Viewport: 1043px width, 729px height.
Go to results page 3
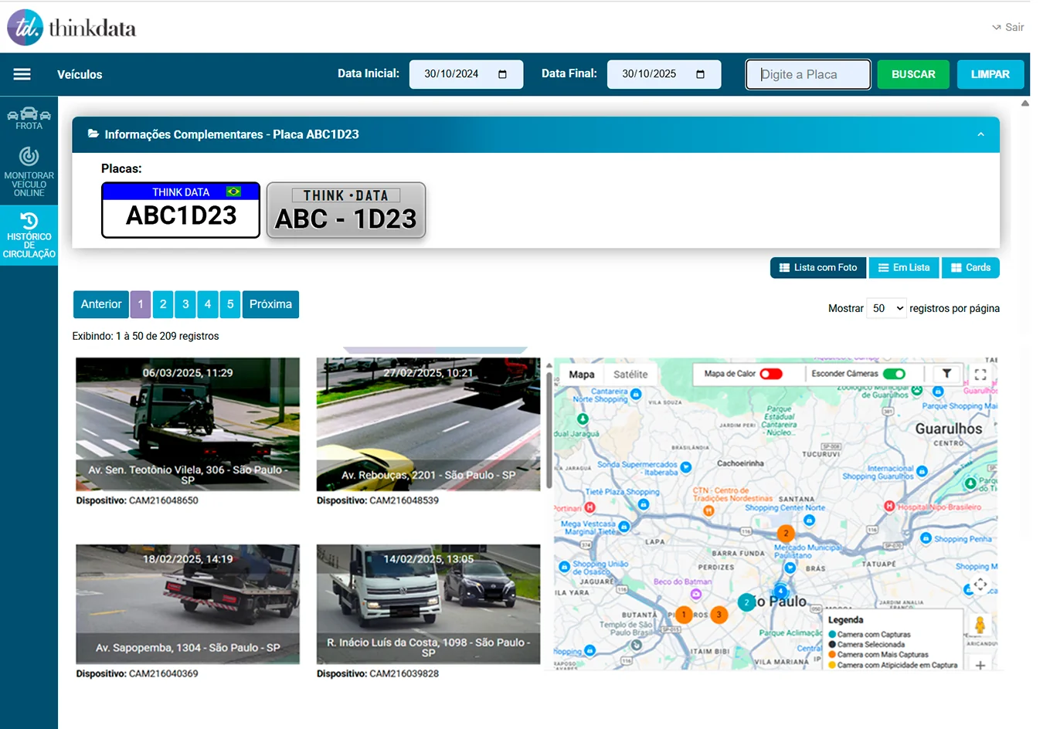point(185,304)
